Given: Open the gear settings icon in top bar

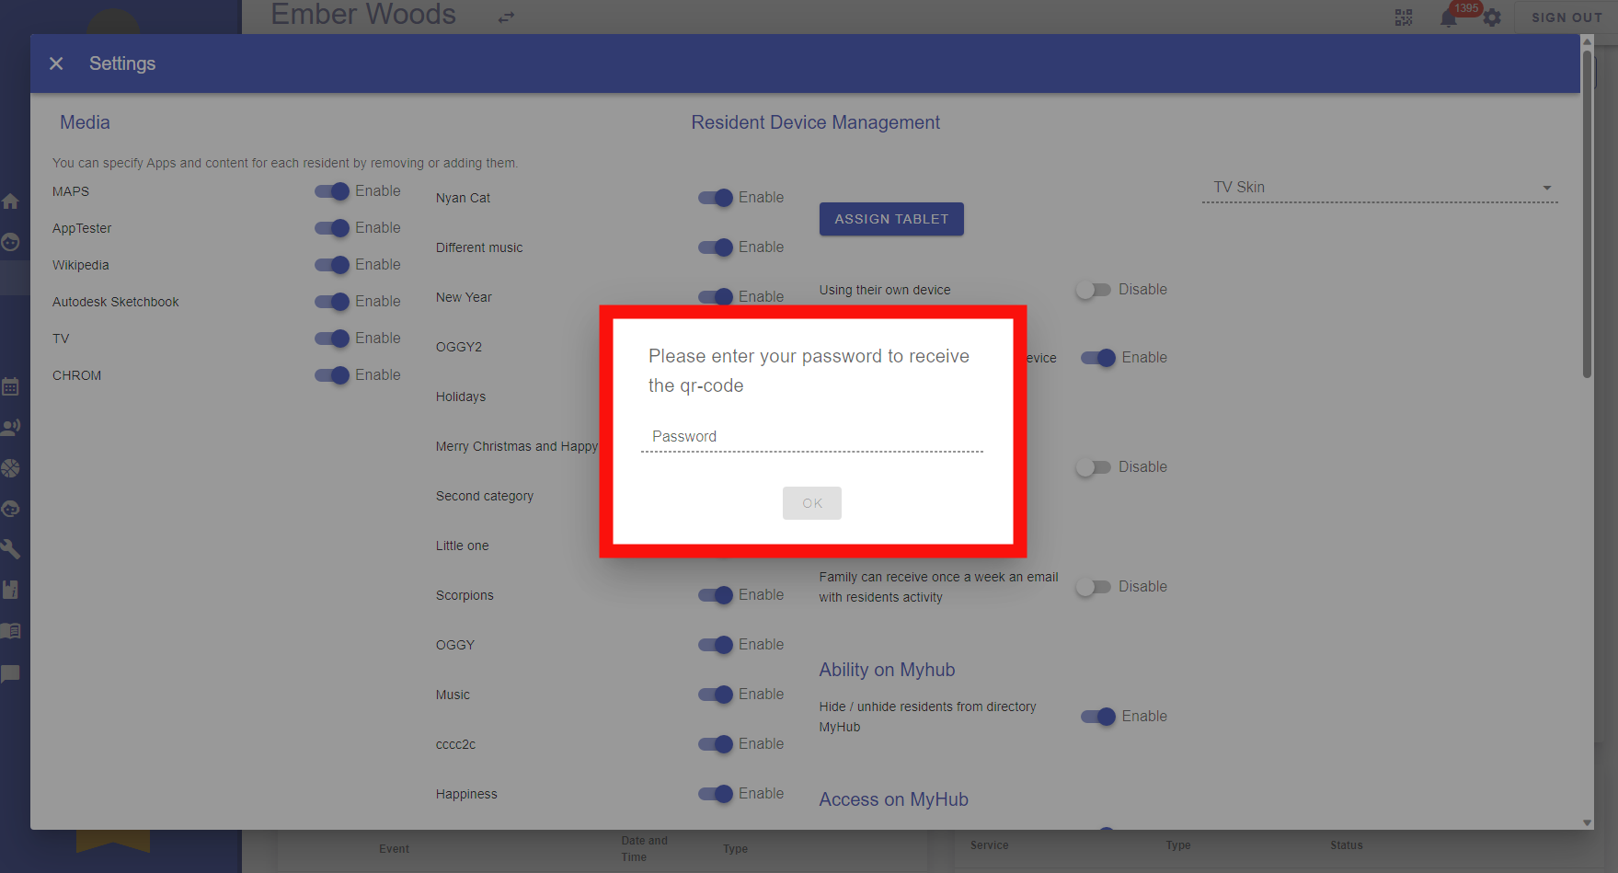Looking at the screenshot, I should pos(1492,17).
